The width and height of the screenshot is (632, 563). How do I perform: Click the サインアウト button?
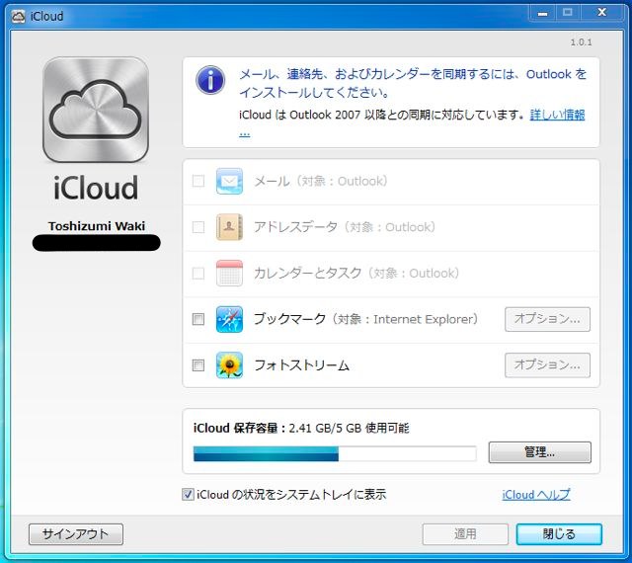pyautogui.click(x=76, y=534)
